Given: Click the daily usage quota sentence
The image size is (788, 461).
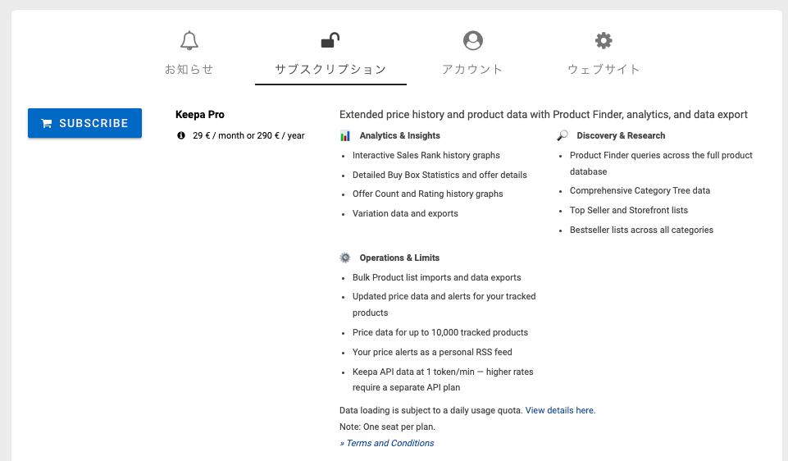Looking at the screenshot, I should coord(431,410).
